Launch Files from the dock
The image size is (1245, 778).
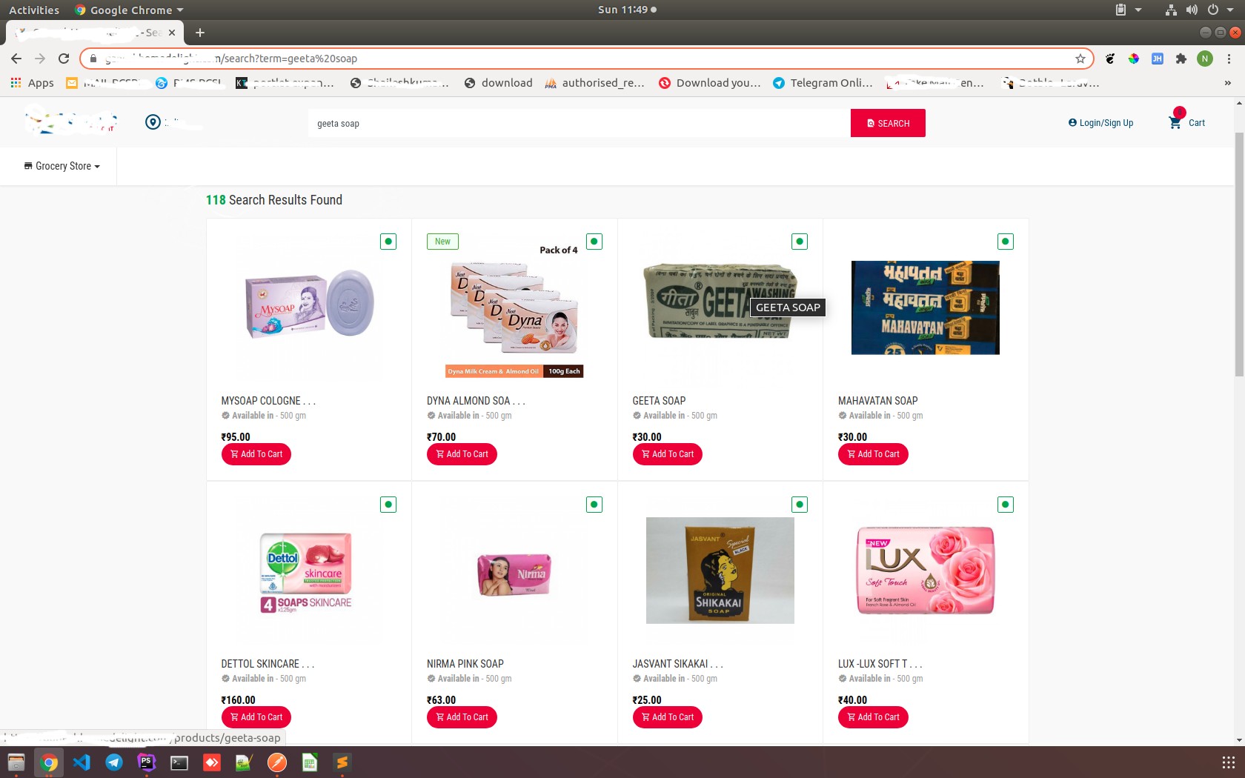click(16, 762)
